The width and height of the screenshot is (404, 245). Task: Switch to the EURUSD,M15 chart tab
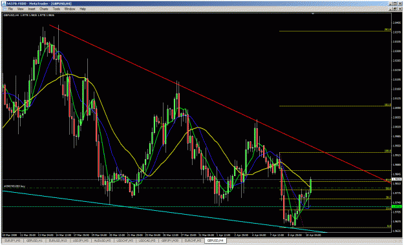pyautogui.click(x=58, y=240)
